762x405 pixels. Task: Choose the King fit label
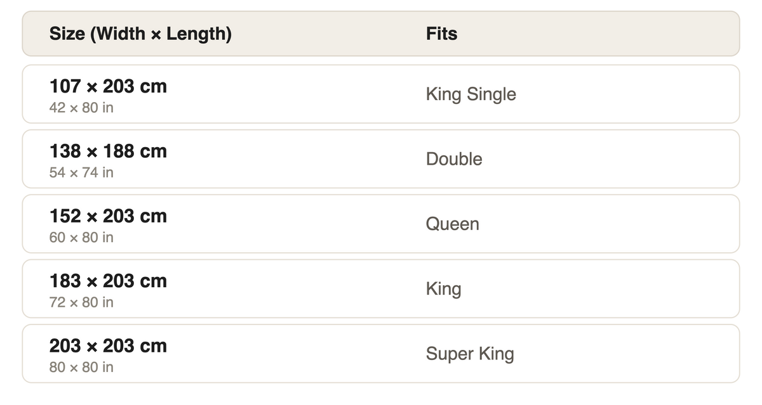(x=443, y=289)
